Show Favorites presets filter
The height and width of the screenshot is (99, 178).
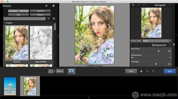pyautogui.click(x=40, y=11)
